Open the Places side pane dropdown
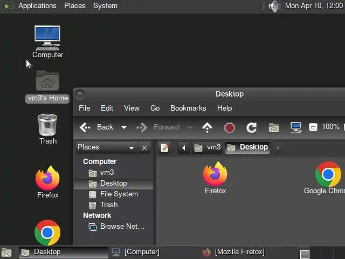The height and width of the screenshot is (259, 345). click(107, 147)
